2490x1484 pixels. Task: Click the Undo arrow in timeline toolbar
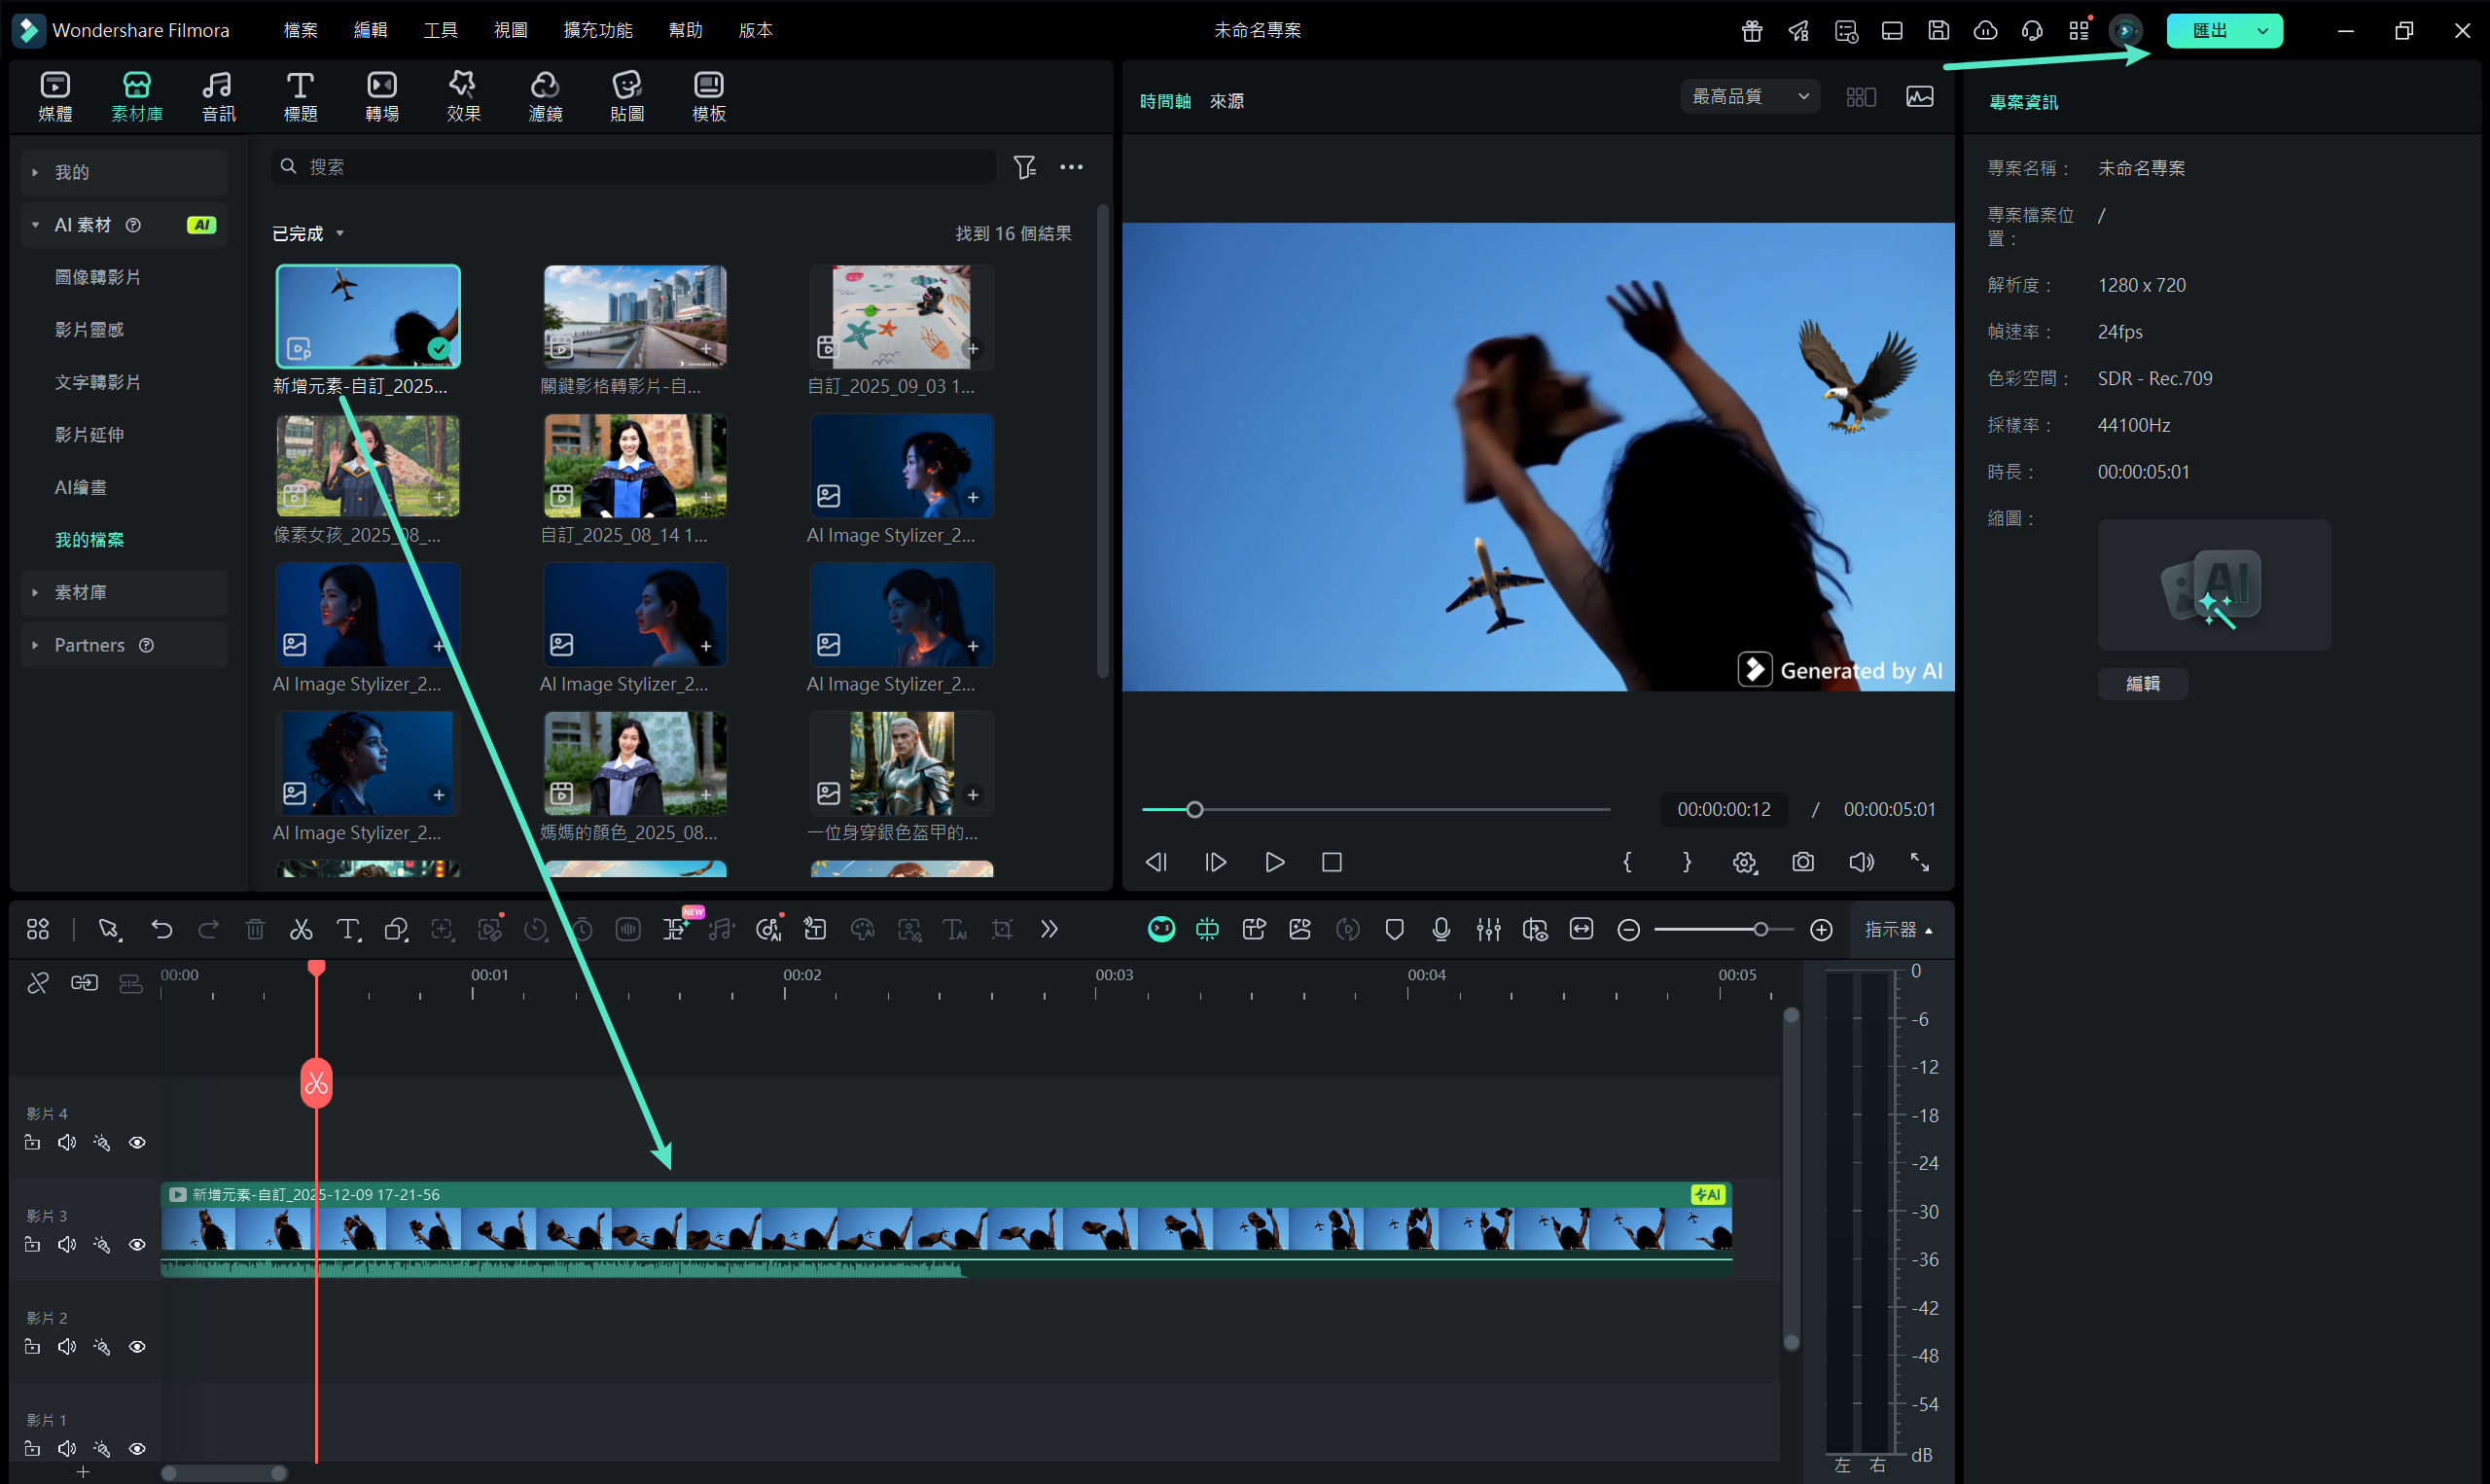coord(162,930)
